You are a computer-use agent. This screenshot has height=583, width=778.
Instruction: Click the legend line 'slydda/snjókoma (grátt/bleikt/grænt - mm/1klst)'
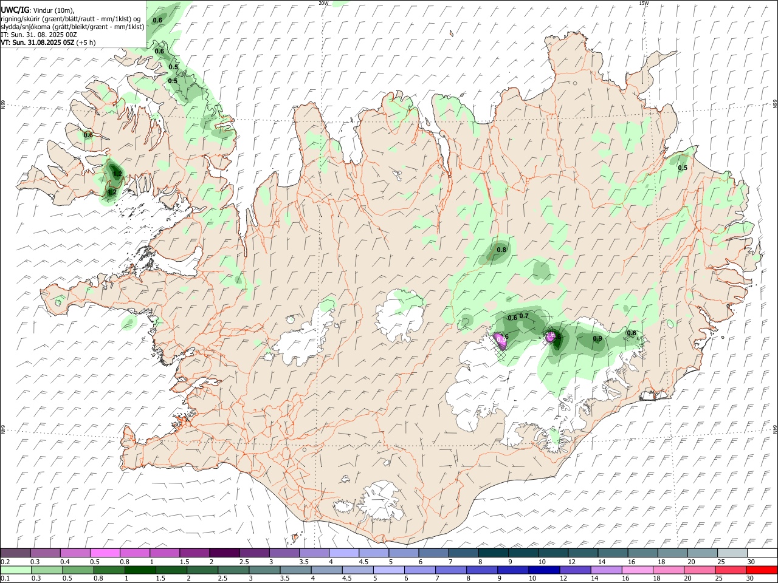pyautogui.click(x=72, y=27)
